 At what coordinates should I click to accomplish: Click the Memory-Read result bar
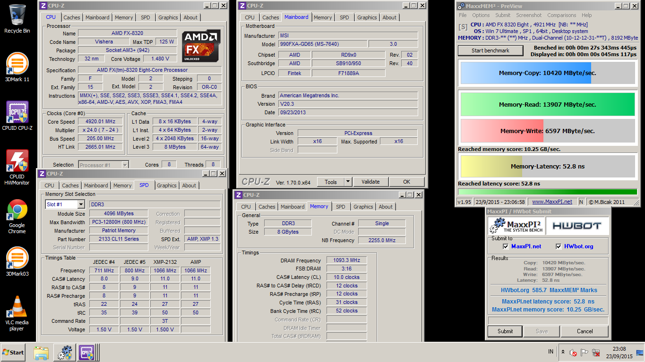(x=548, y=104)
